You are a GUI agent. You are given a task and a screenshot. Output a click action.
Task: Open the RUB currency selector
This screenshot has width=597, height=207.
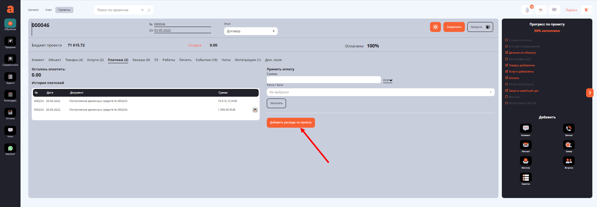click(x=387, y=80)
